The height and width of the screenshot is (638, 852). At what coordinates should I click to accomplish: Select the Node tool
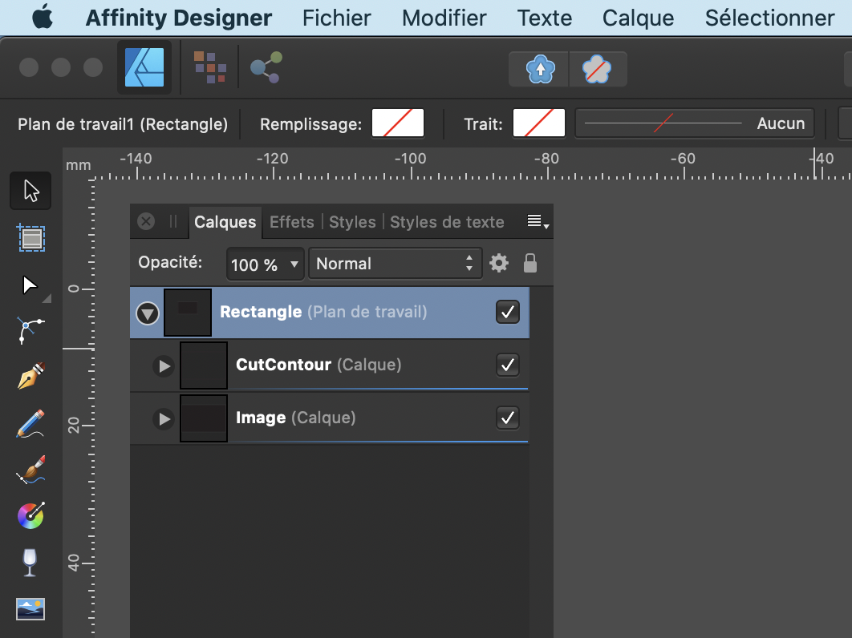pyautogui.click(x=30, y=285)
